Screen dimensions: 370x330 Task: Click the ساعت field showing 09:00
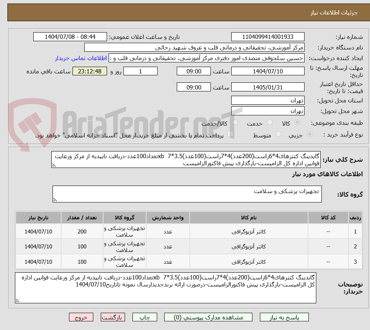pos(194,71)
